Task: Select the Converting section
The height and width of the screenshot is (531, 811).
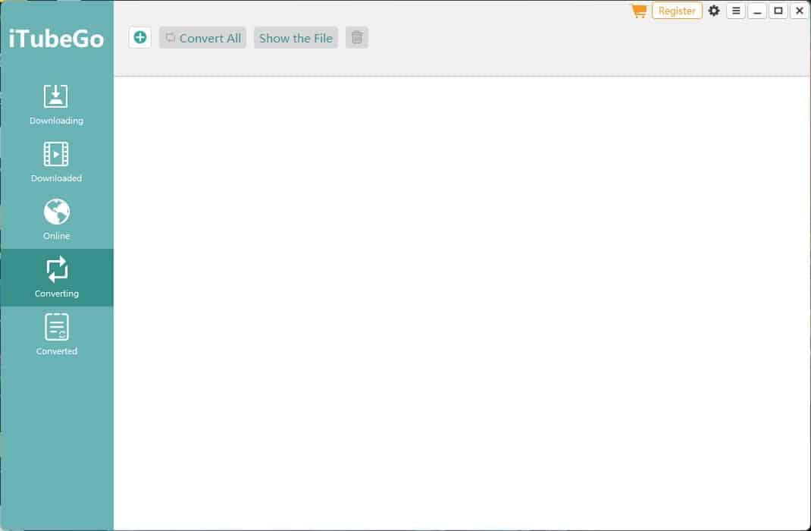Action: (x=56, y=278)
